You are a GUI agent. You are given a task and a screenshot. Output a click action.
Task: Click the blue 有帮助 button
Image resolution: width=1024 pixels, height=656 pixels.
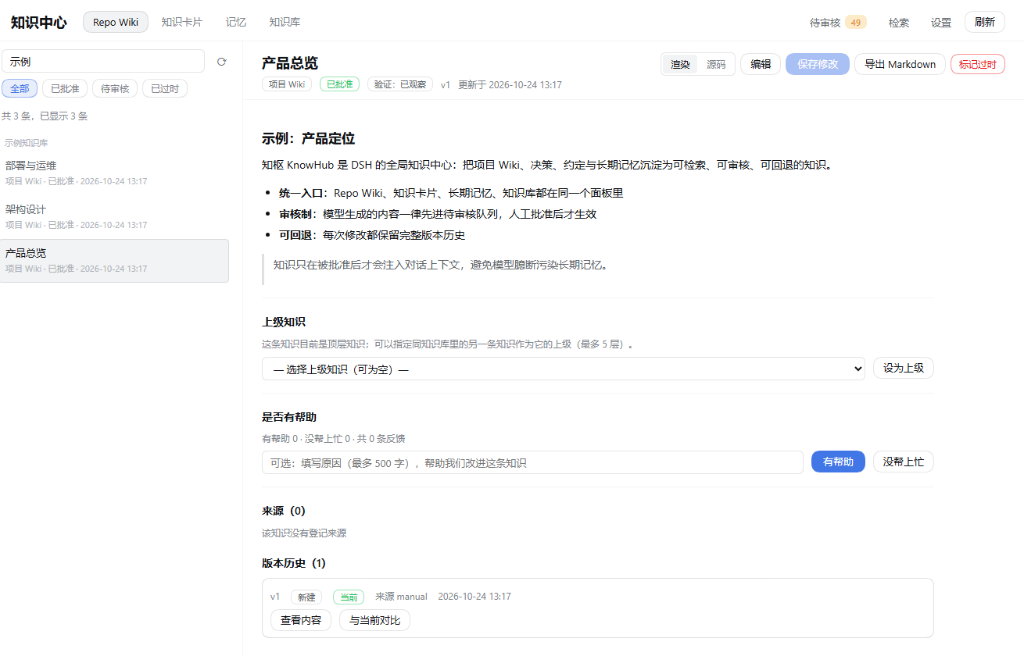(x=838, y=462)
